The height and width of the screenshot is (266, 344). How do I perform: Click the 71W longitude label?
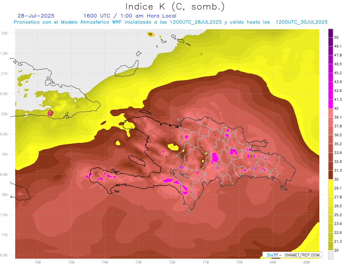click(x=206, y=262)
